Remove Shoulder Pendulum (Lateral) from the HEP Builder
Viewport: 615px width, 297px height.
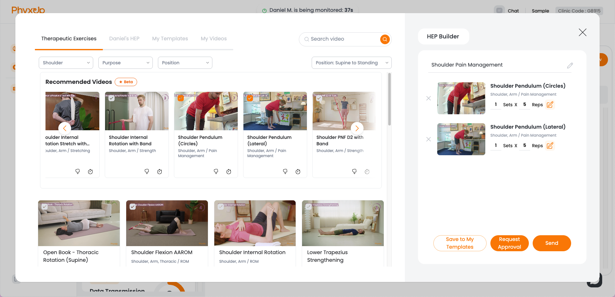click(x=428, y=139)
